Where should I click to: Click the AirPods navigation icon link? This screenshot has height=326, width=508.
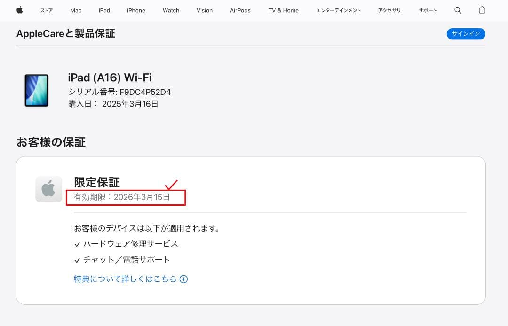coord(240,10)
